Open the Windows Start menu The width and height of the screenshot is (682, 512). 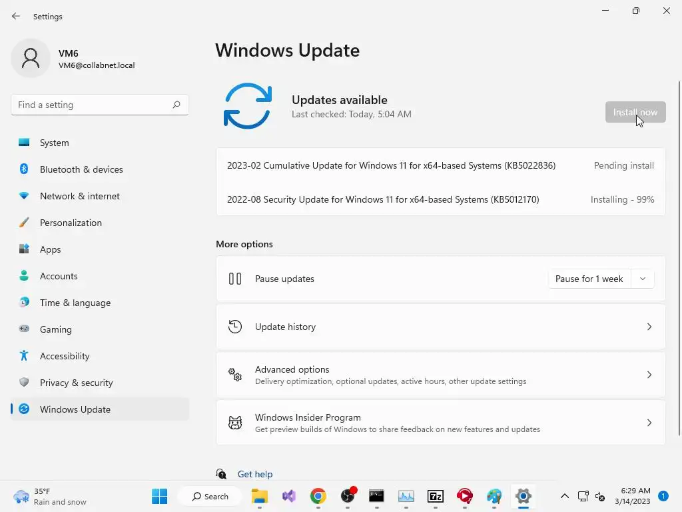(x=159, y=496)
